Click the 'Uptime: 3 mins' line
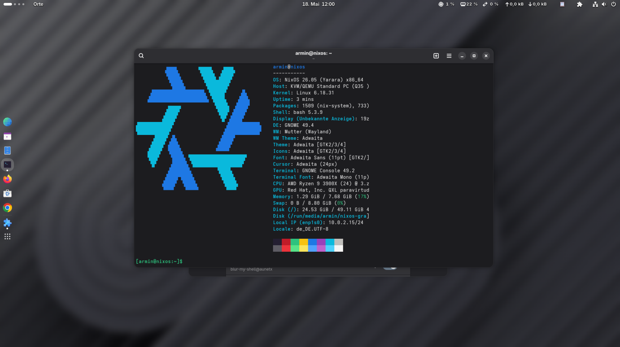The width and height of the screenshot is (620, 347). click(x=294, y=100)
